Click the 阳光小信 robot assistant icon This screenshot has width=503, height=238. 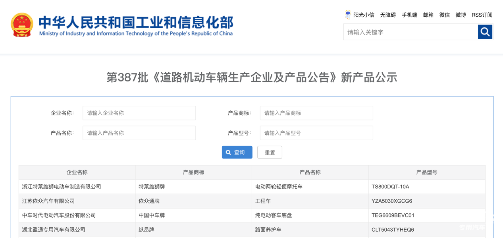(x=348, y=15)
